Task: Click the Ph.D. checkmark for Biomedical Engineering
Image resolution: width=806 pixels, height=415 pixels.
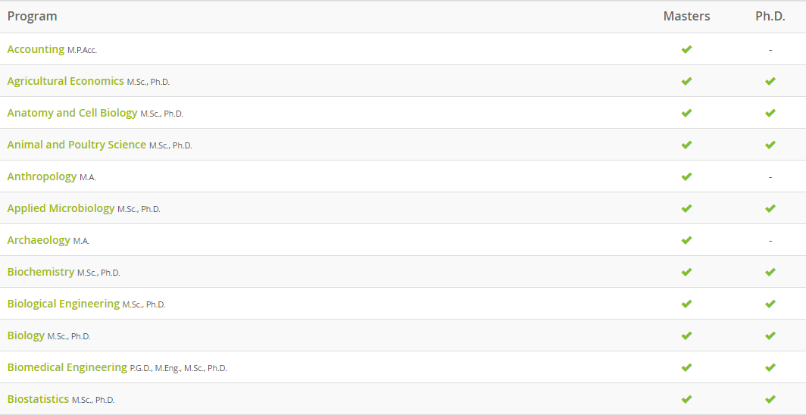Action: tap(770, 367)
